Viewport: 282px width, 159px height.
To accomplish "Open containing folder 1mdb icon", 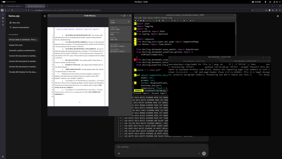I will click(129, 22).
